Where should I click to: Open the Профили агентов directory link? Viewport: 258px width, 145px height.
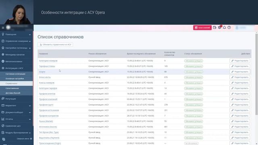(47, 94)
